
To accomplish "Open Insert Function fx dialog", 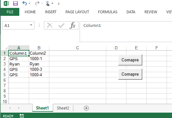I will click(72, 25).
